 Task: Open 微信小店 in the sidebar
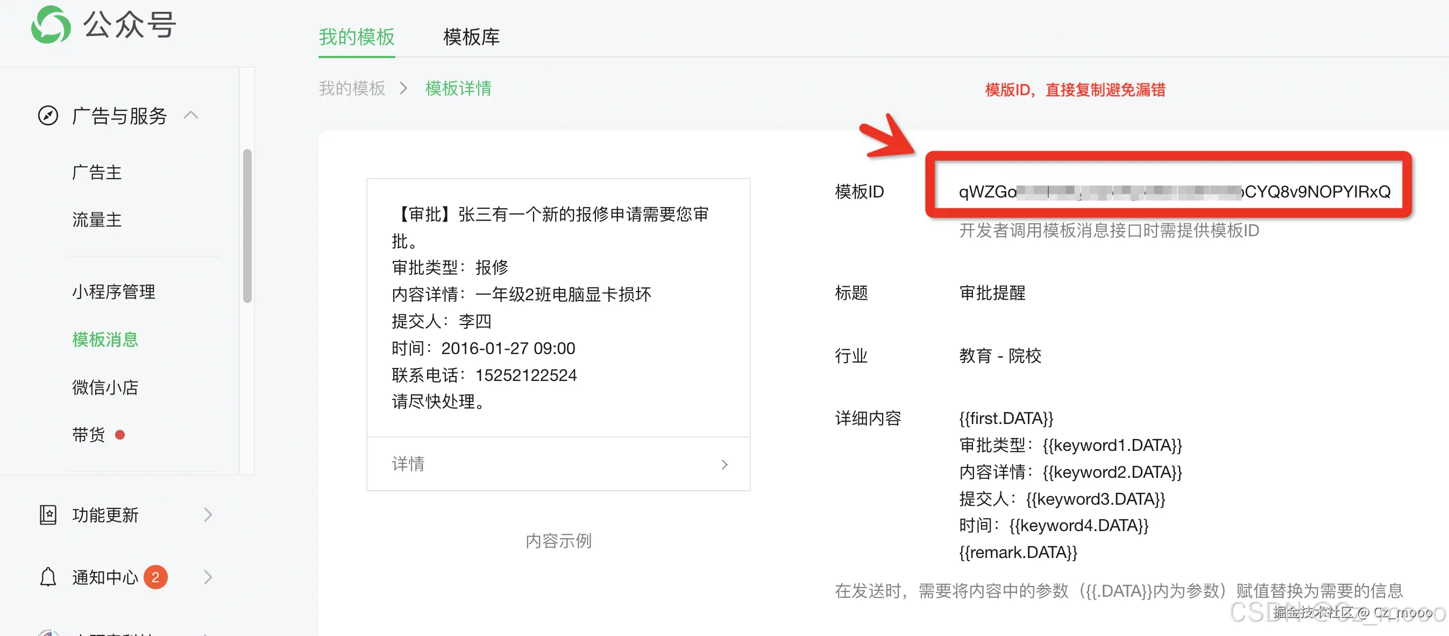(105, 387)
